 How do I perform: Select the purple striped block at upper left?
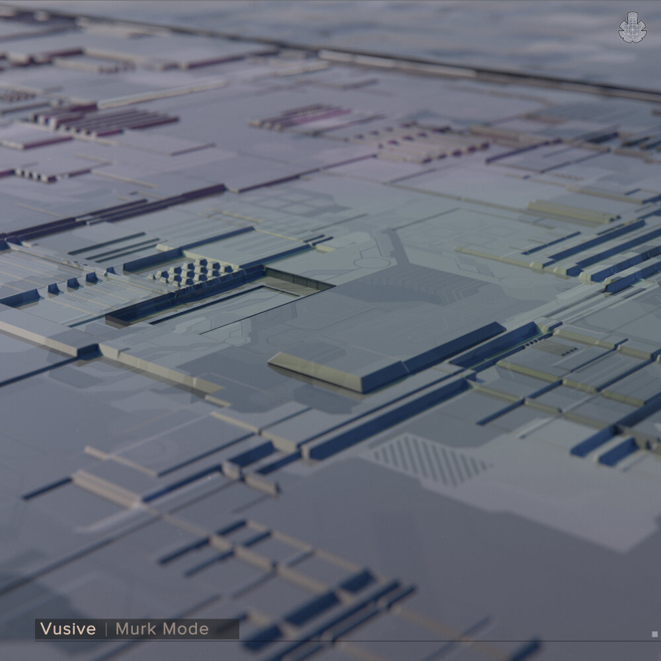(106, 121)
